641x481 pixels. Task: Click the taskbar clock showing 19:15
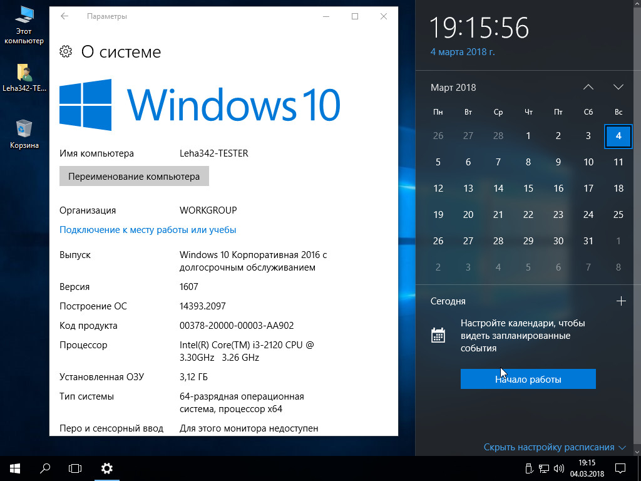(587, 468)
